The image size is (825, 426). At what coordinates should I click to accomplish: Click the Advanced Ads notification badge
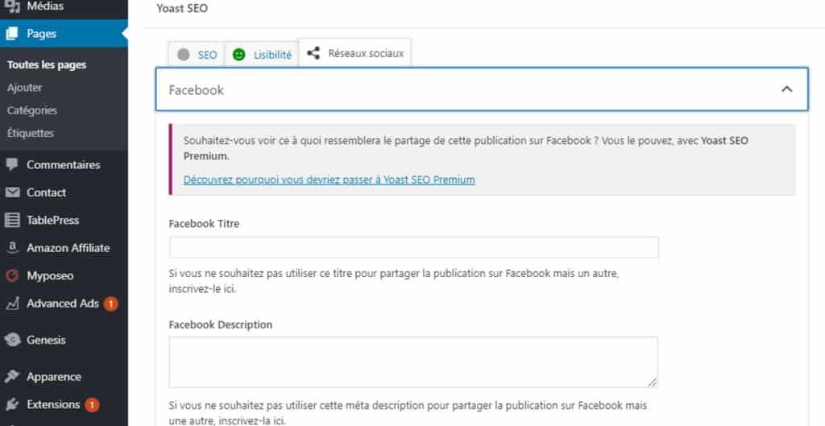point(110,304)
